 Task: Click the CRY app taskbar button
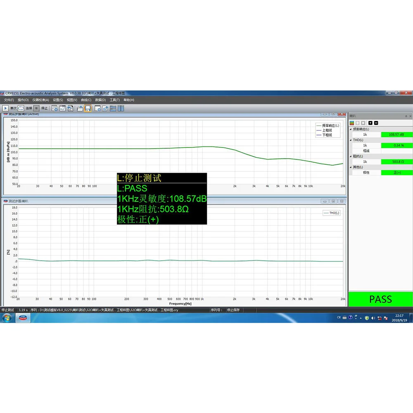tap(23, 318)
